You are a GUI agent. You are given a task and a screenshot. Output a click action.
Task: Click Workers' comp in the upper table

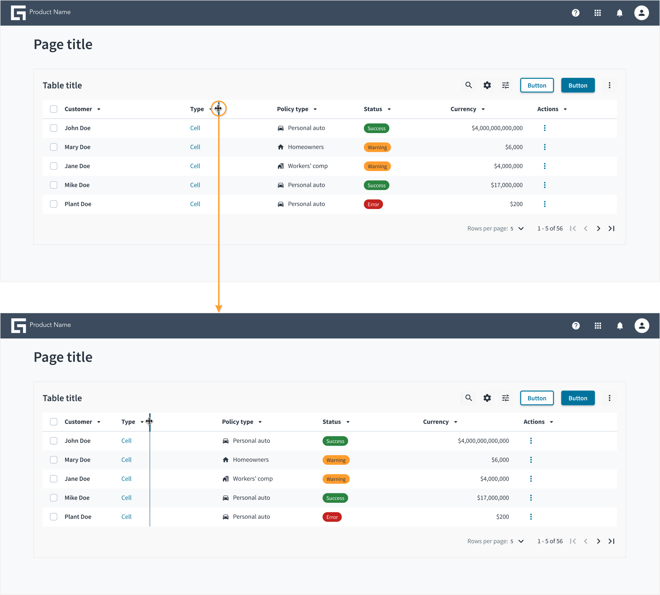coord(308,166)
